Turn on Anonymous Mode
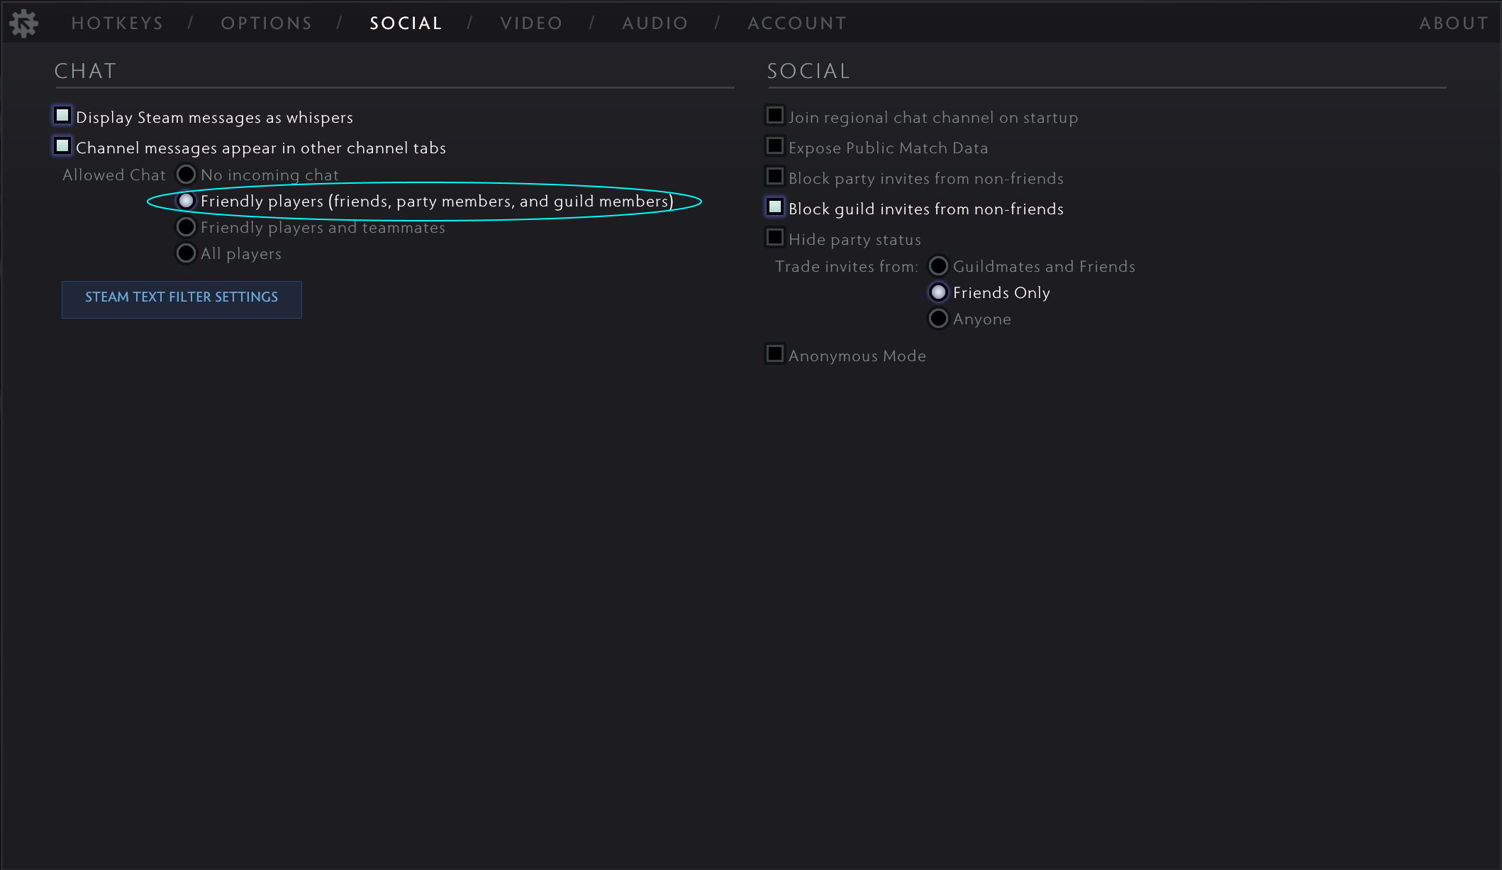 click(x=775, y=353)
